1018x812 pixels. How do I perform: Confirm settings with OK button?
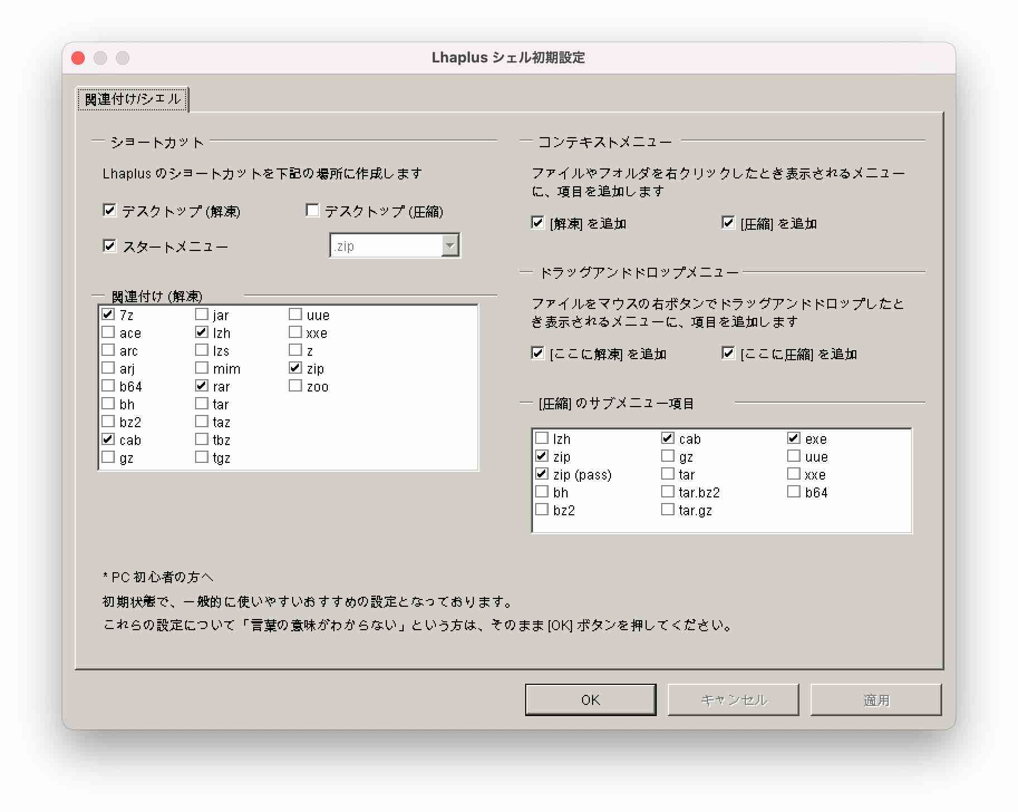(x=590, y=700)
